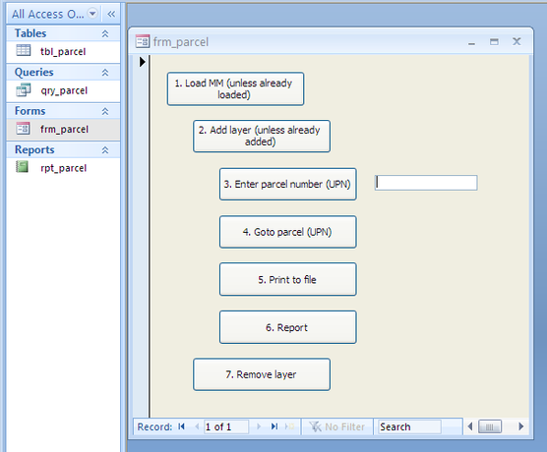Open the qry_parcel query icon
Image resolution: width=547 pixels, height=452 pixels.
tap(24, 90)
